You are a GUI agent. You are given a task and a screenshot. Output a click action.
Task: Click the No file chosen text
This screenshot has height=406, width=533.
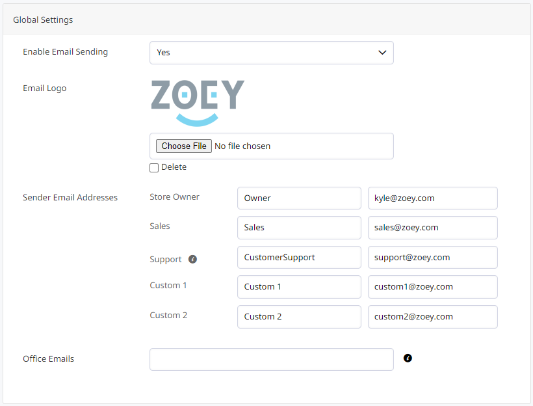(242, 146)
